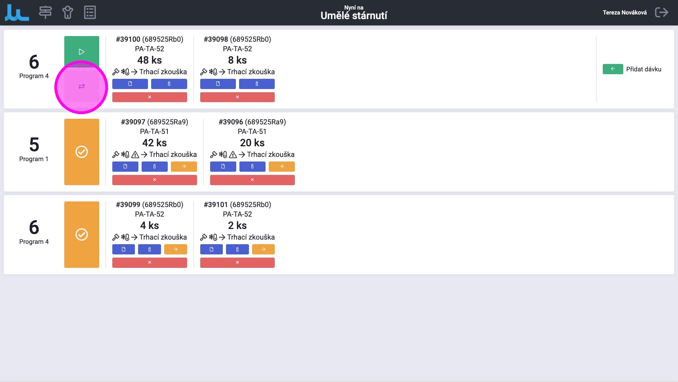This screenshot has width=678, height=382.
Task: Click the logout icon next to Tereza Nováková
Action: point(661,12)
